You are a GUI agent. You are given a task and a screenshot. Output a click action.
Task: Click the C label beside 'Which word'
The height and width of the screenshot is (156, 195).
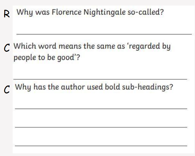pyautogui.click(x=7, y=48)
